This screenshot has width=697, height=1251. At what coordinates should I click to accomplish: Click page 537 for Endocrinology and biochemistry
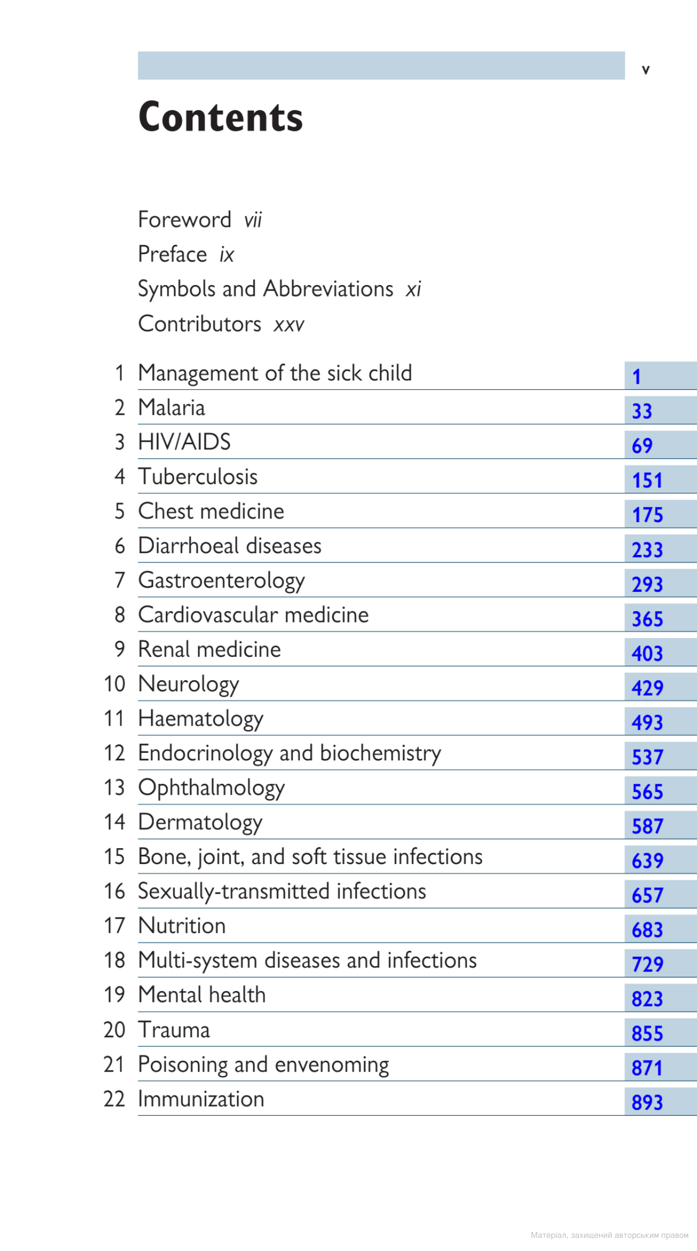(647, 757)
